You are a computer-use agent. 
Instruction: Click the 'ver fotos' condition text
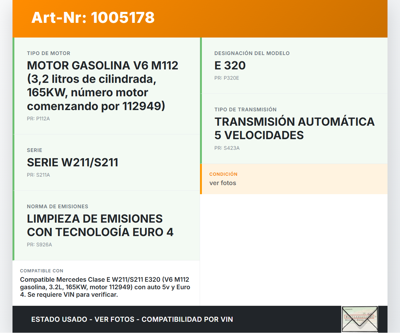(222, 183)
